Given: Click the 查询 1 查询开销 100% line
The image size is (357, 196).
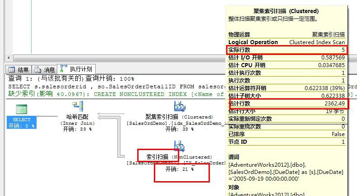Looking at the screenshot, I should tap(71, 79).
